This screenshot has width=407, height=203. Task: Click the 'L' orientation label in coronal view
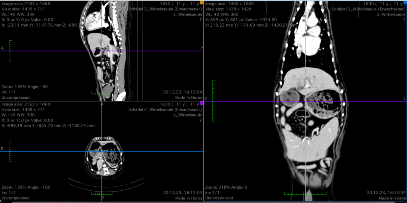click(405, 98)
